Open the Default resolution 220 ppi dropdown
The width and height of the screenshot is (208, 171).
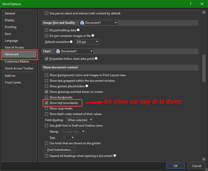pyautogui.click(x=87, y=42)
